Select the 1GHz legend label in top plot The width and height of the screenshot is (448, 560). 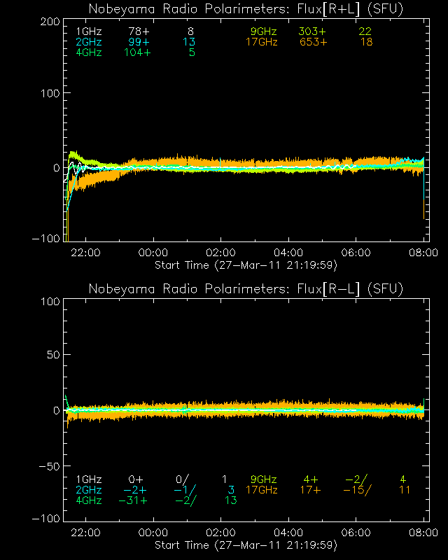coord(89,32)
